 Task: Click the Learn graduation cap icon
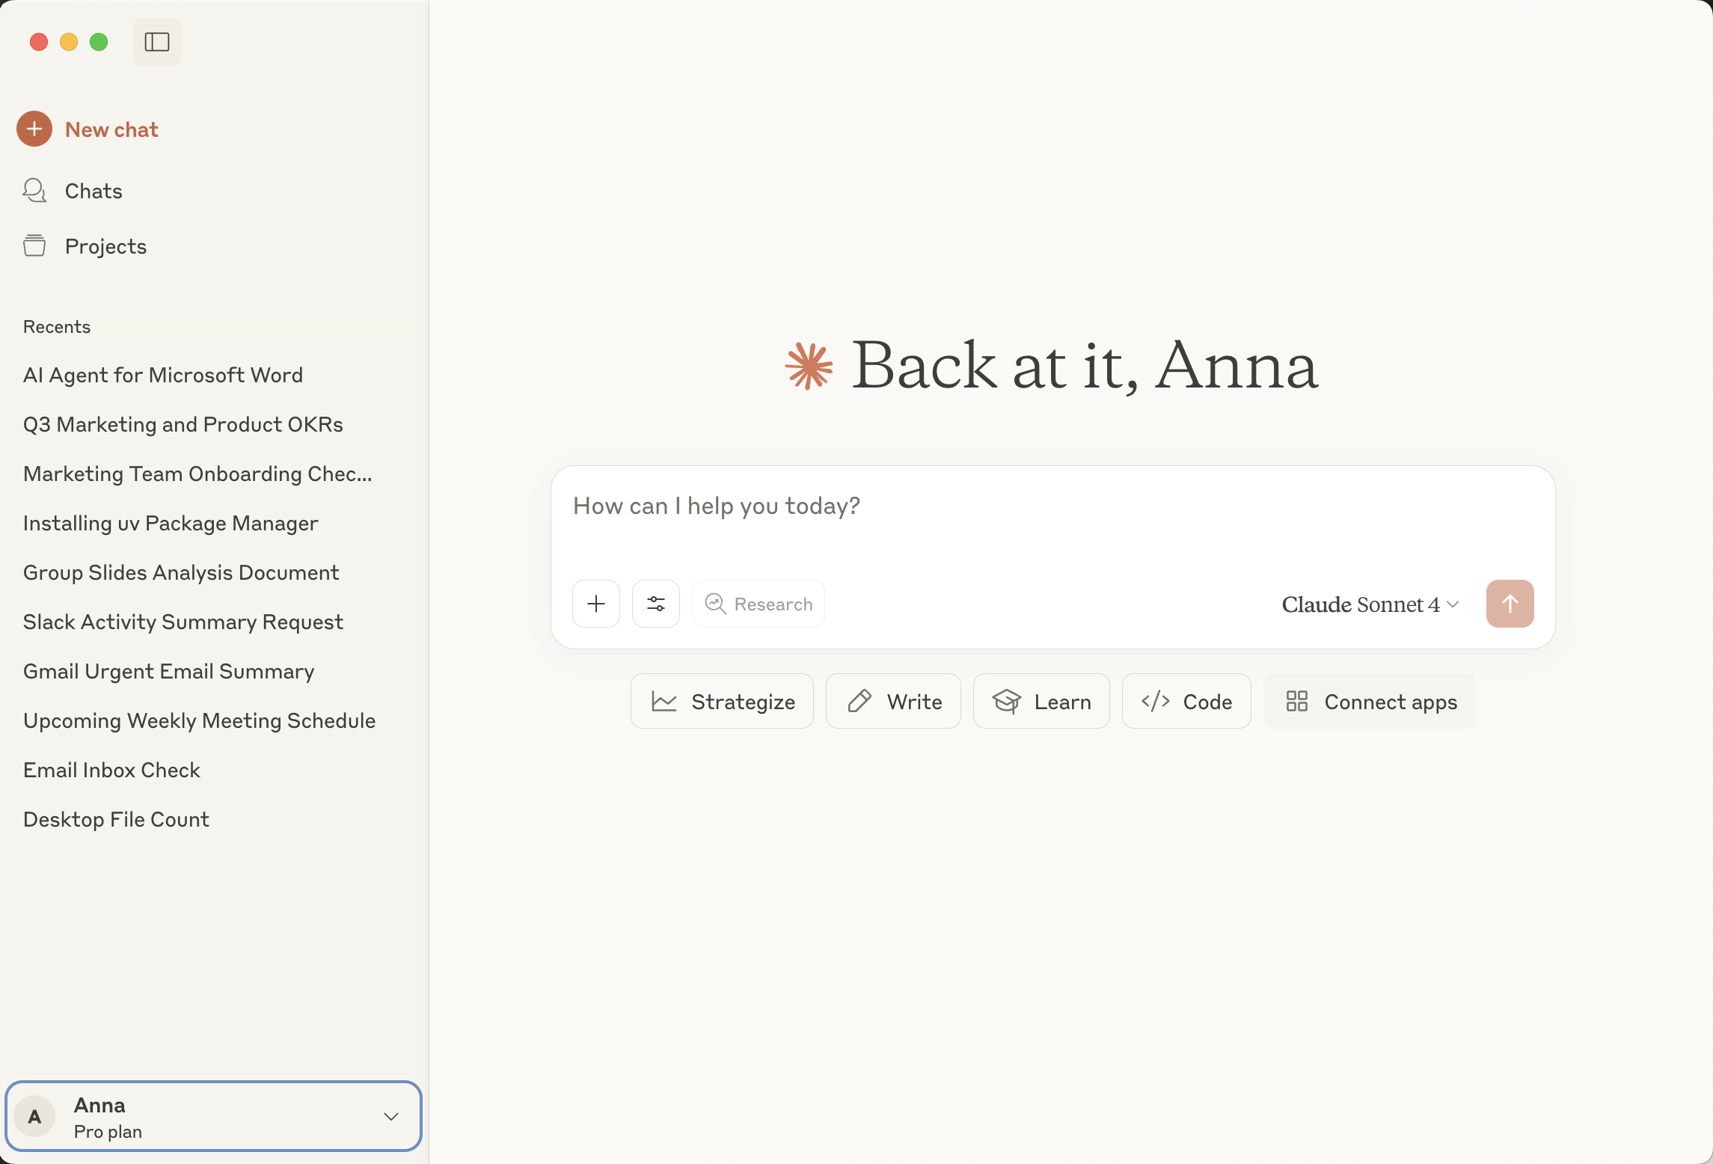click(1007, 701)
